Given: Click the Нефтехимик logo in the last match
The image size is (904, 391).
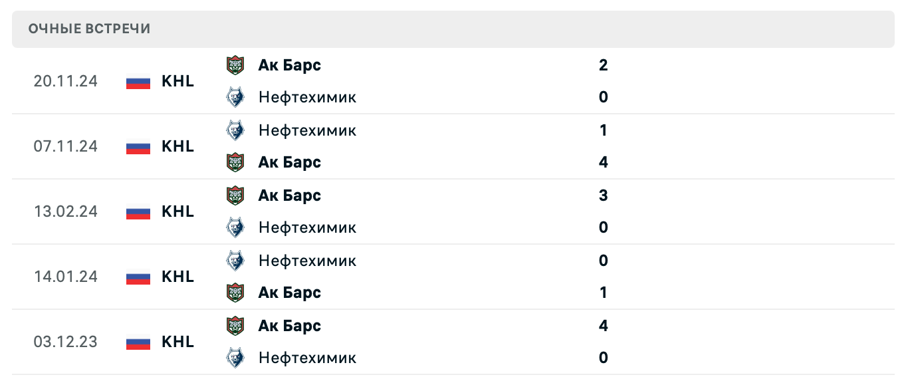Looking at the screenshot, I should pos(236,358).
